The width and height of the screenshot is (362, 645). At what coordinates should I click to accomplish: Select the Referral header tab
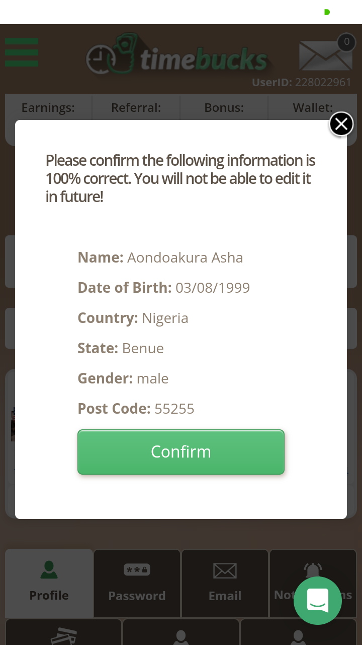pos(136,107)
